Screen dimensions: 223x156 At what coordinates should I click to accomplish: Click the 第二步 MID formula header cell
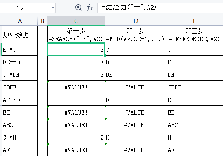point(136,35)
